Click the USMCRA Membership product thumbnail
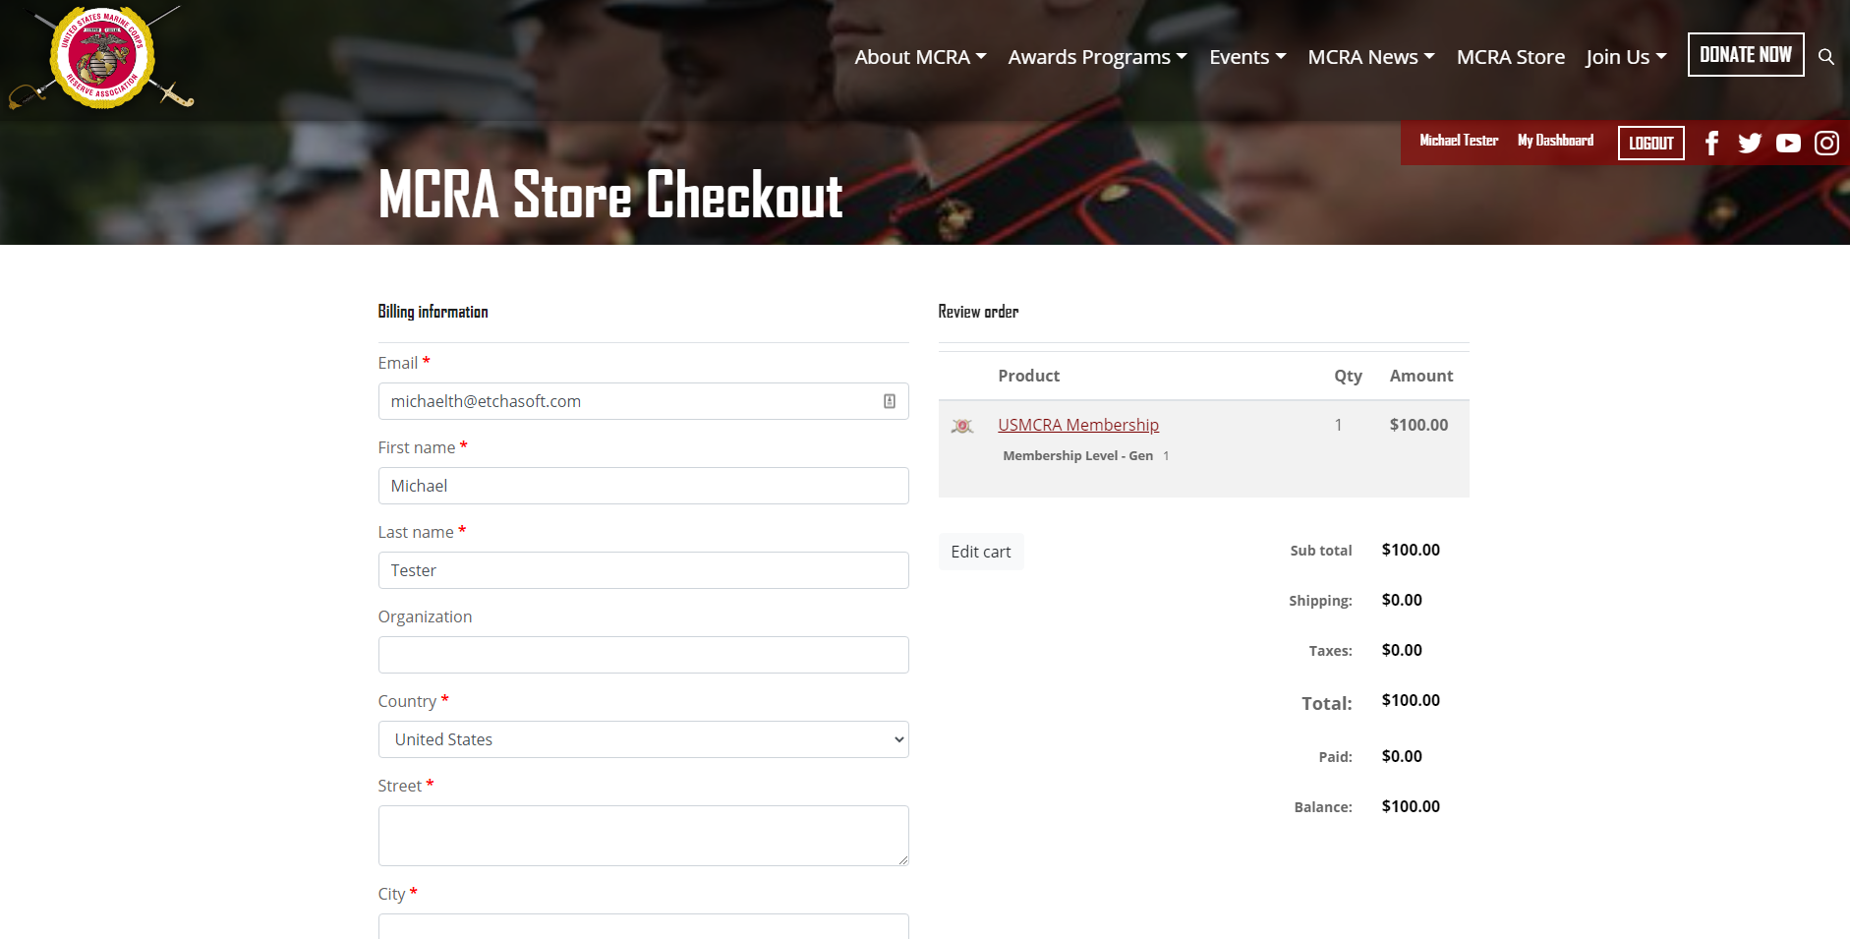The height and width of the screenshot is (939, 1850). coord(962,426)
